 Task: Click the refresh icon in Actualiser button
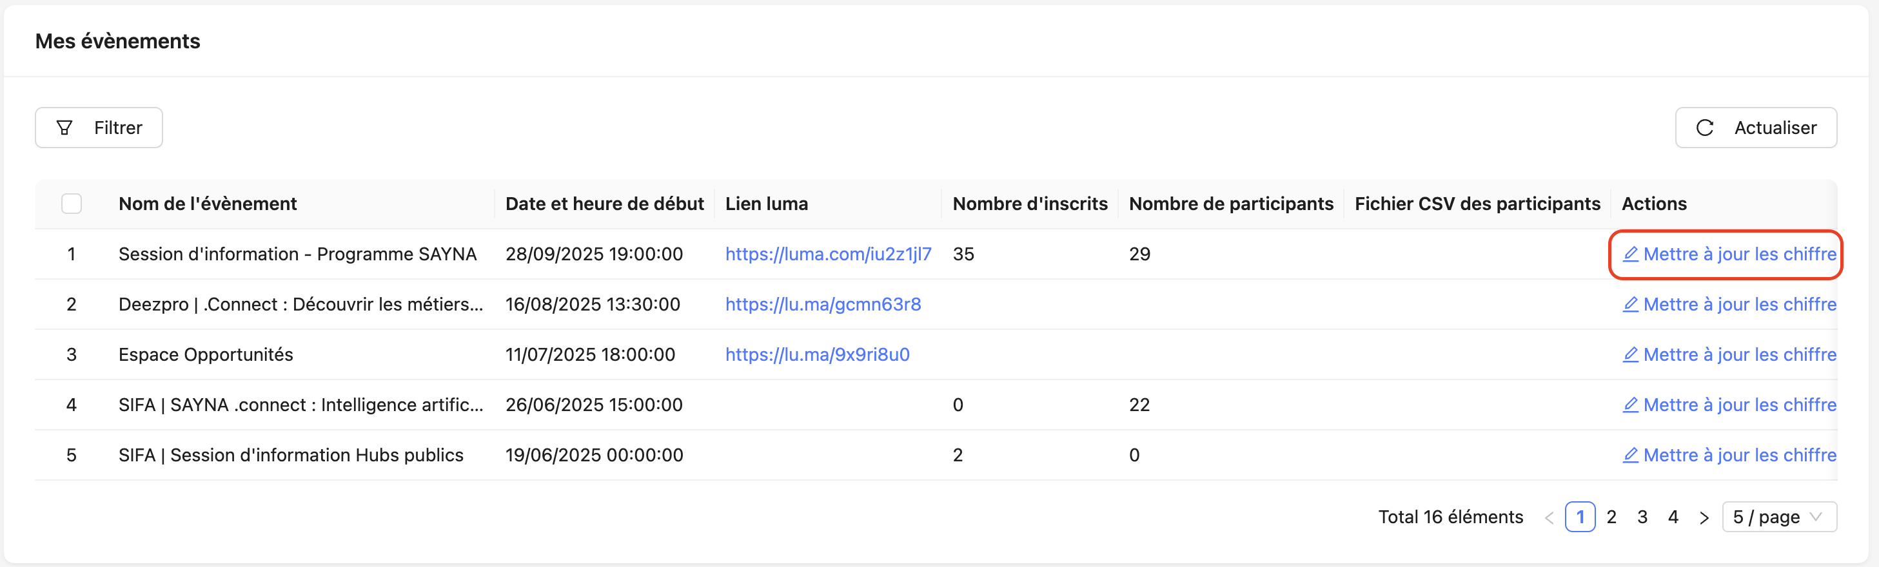[1705, 128]
